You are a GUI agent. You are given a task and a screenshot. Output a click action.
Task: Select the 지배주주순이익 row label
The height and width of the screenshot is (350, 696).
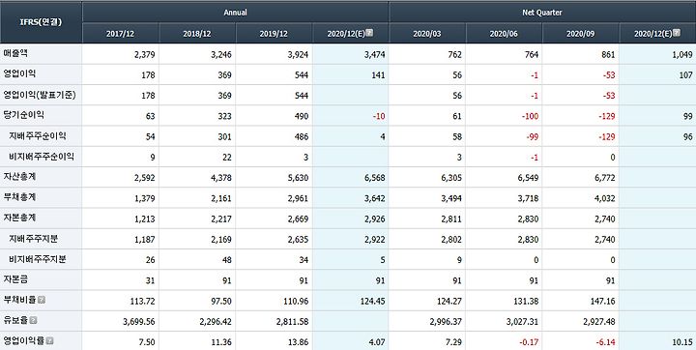coord(38,136)
